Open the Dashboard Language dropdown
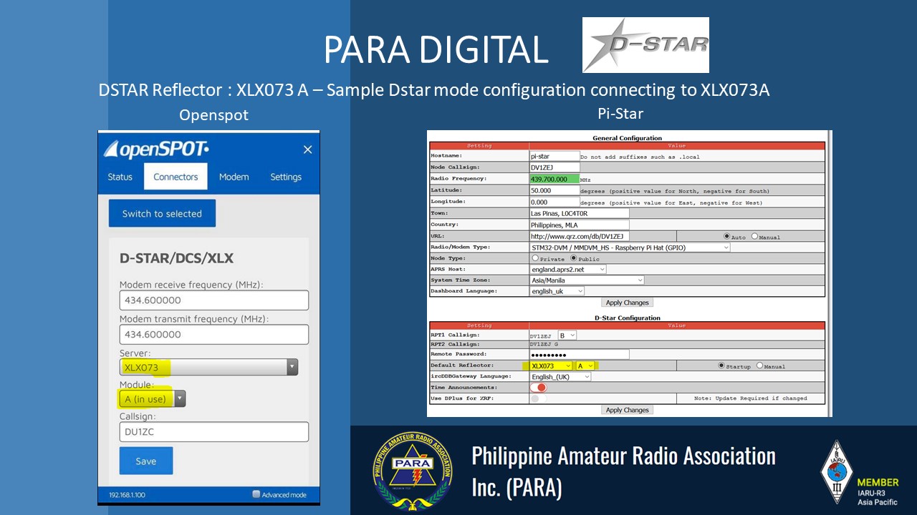 tap(557, 291)
